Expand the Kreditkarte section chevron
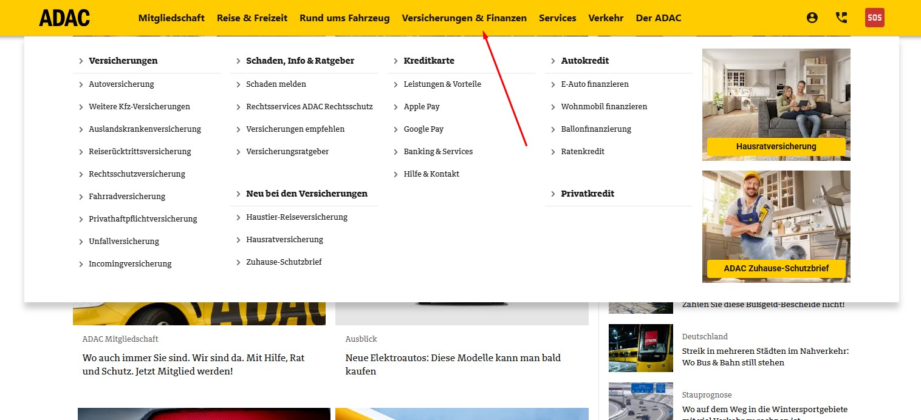This screenshot has width=921, height=420. pyautogui.click(x=395, y=61)
